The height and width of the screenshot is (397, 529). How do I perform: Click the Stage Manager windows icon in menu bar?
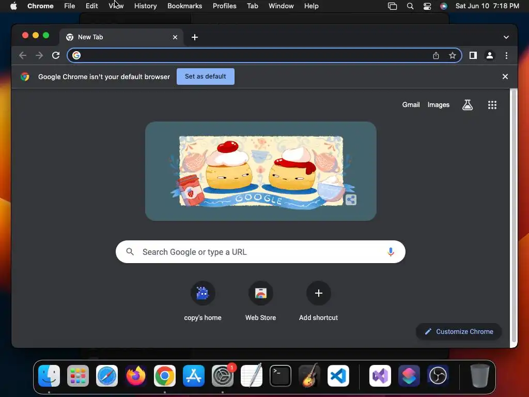pyautogui.click(x=392, y=6)
